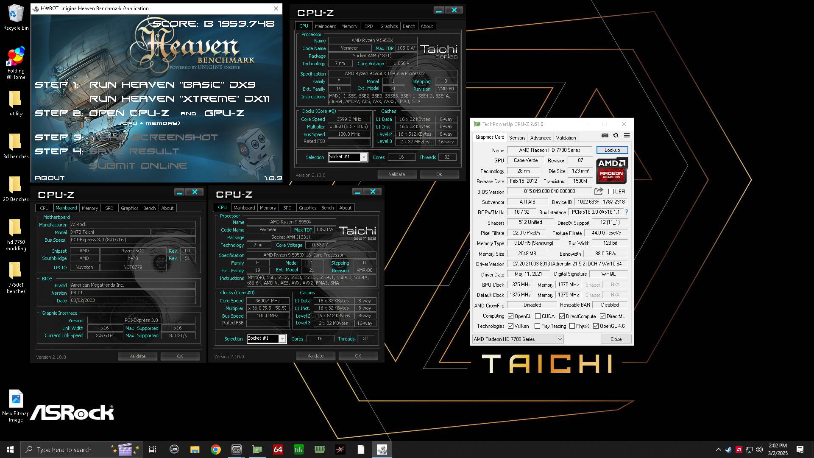Open the volume control in system tray
The height and width of the screenshot is (458, 814).
click(x=759, y=450)
